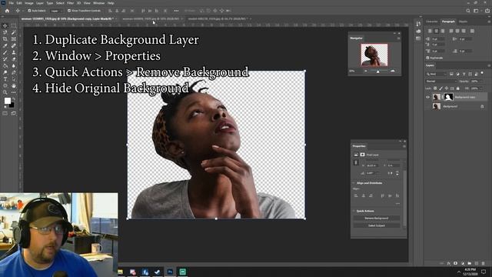Add layer style with fx icon

(x=449, y=263)
